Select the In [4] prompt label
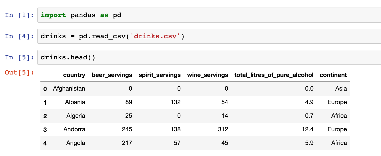This screenshot has width=381, height=156. (x=19, y=36)
